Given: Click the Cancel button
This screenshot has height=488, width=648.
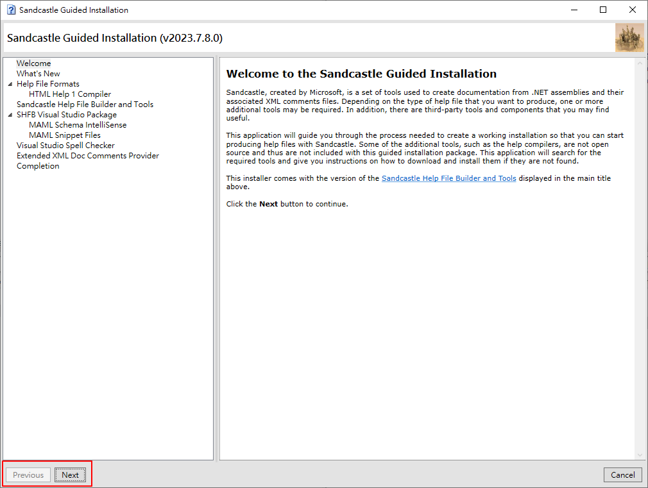Looking at the screenshot, I should coord(622,475).
